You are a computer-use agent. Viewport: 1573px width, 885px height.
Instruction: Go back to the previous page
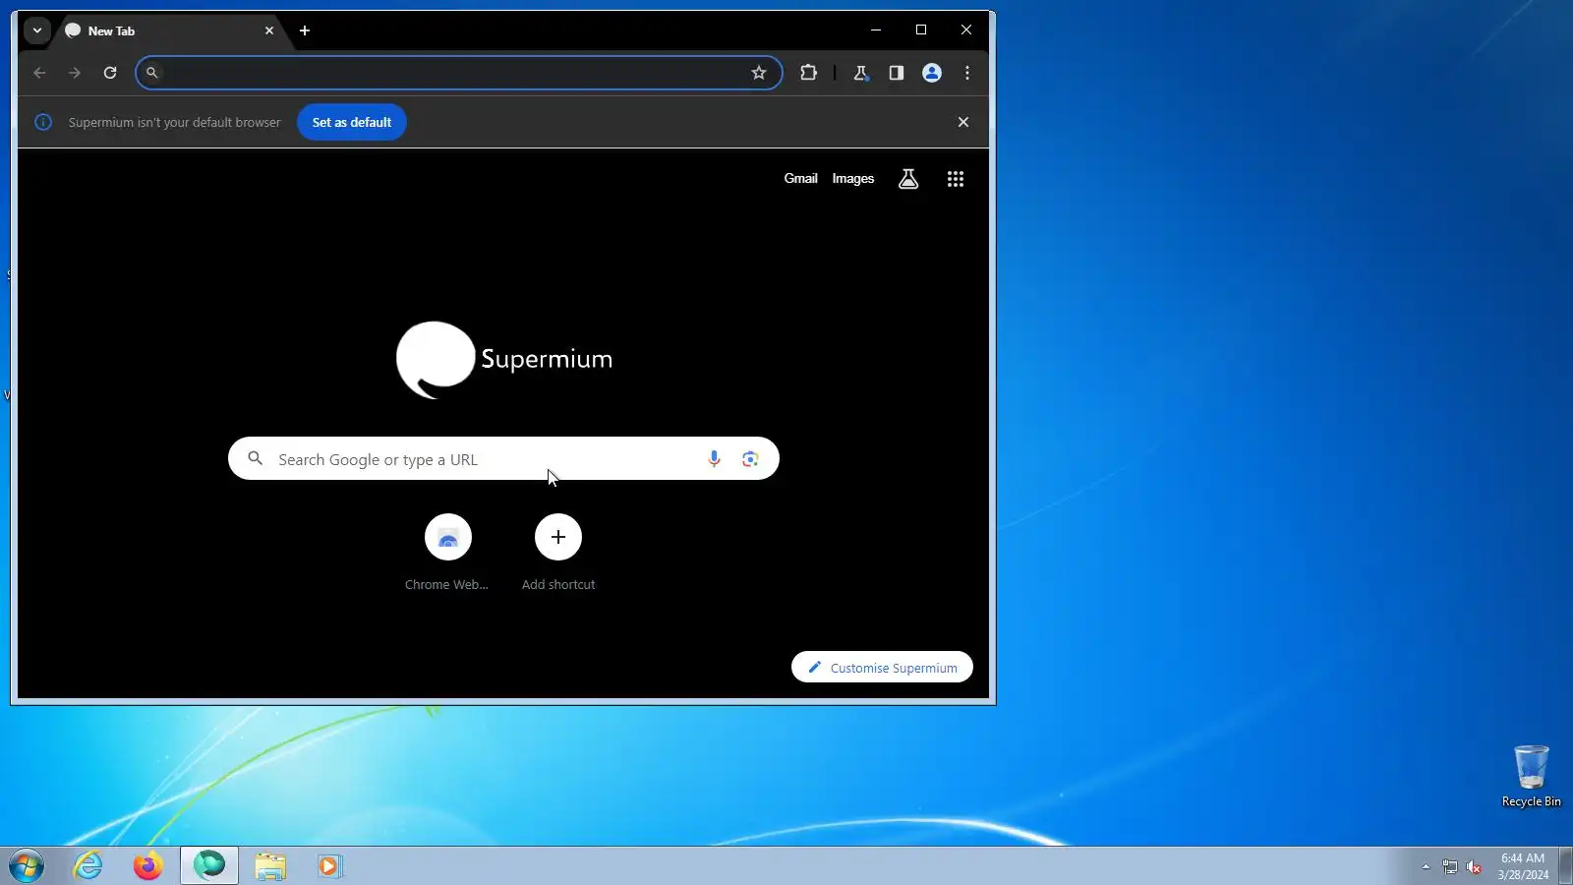[39, 73]
